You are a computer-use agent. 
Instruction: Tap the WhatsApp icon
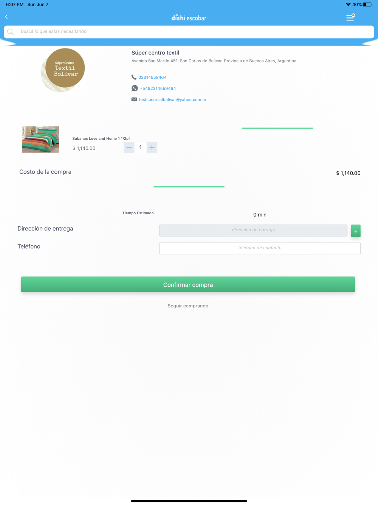point(135,88)
